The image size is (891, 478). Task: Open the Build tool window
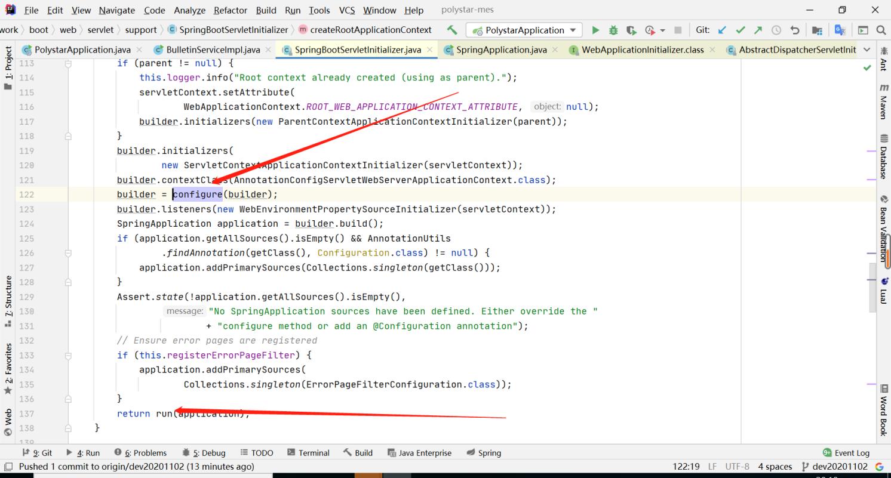tap(358, 453)
